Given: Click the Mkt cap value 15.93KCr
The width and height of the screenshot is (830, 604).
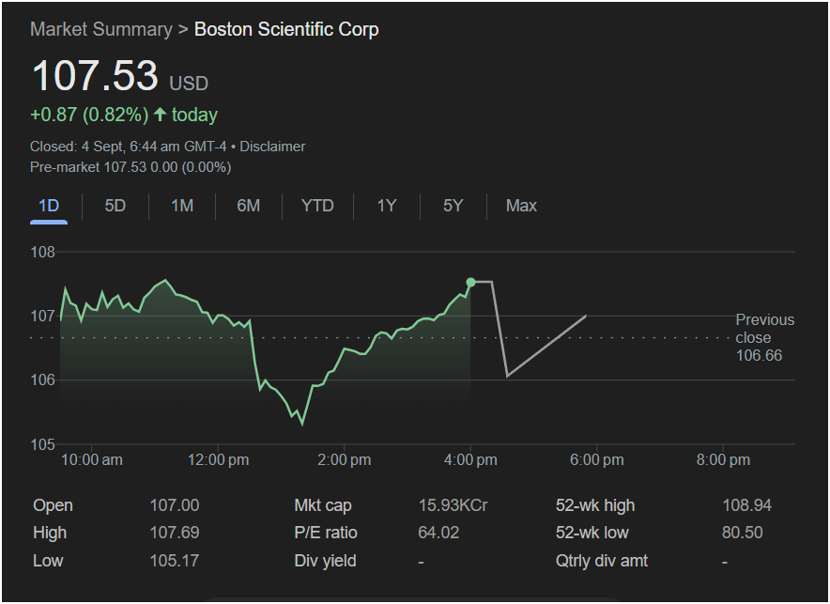Looking at the screenshot, I should 453,505.
